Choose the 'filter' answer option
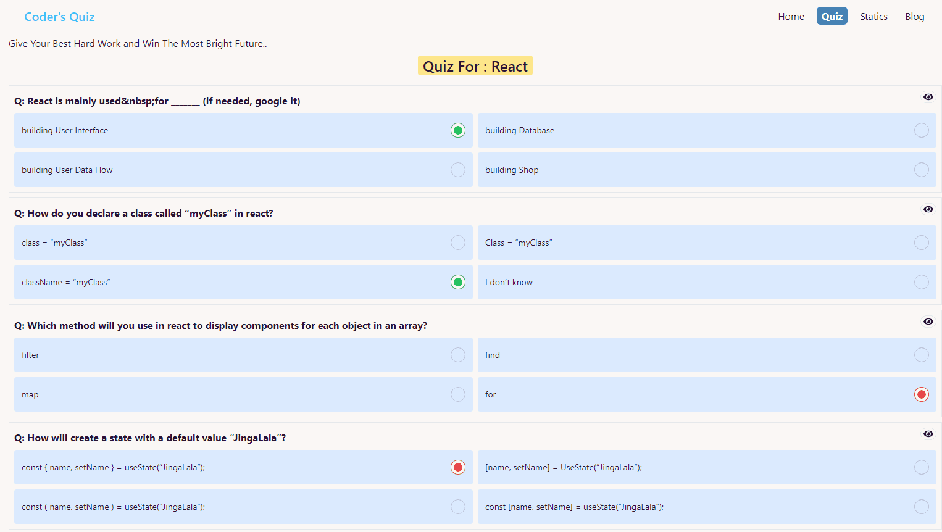Image resolution: width=942 pixels, height=532 pixels. point(457,355)
